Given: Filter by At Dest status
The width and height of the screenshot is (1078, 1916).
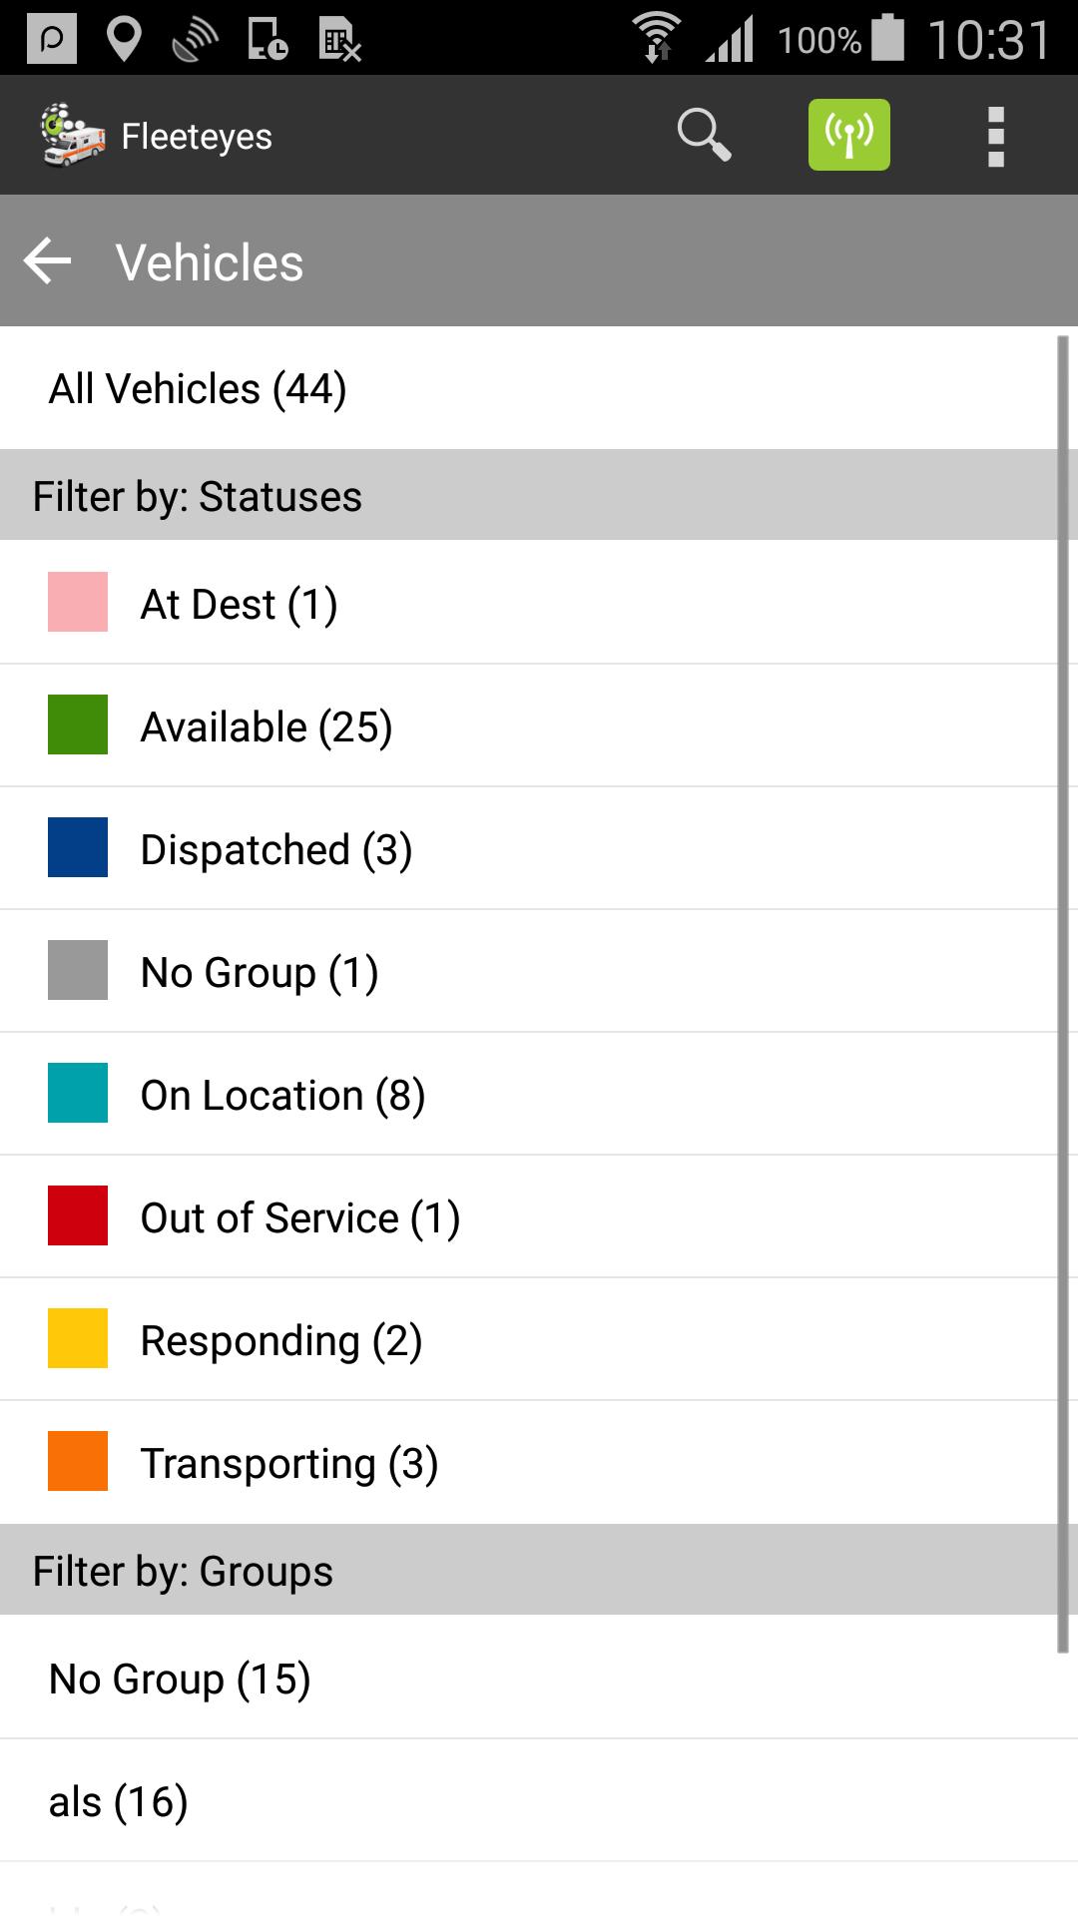Looking at the screenshot, I should pos(239,604).
